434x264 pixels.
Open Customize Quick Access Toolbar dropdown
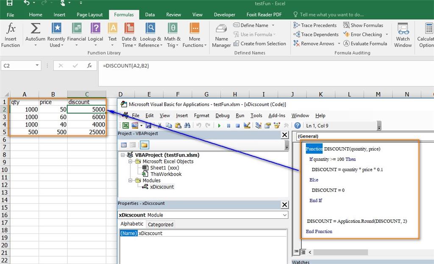click(x=81, y=3)
